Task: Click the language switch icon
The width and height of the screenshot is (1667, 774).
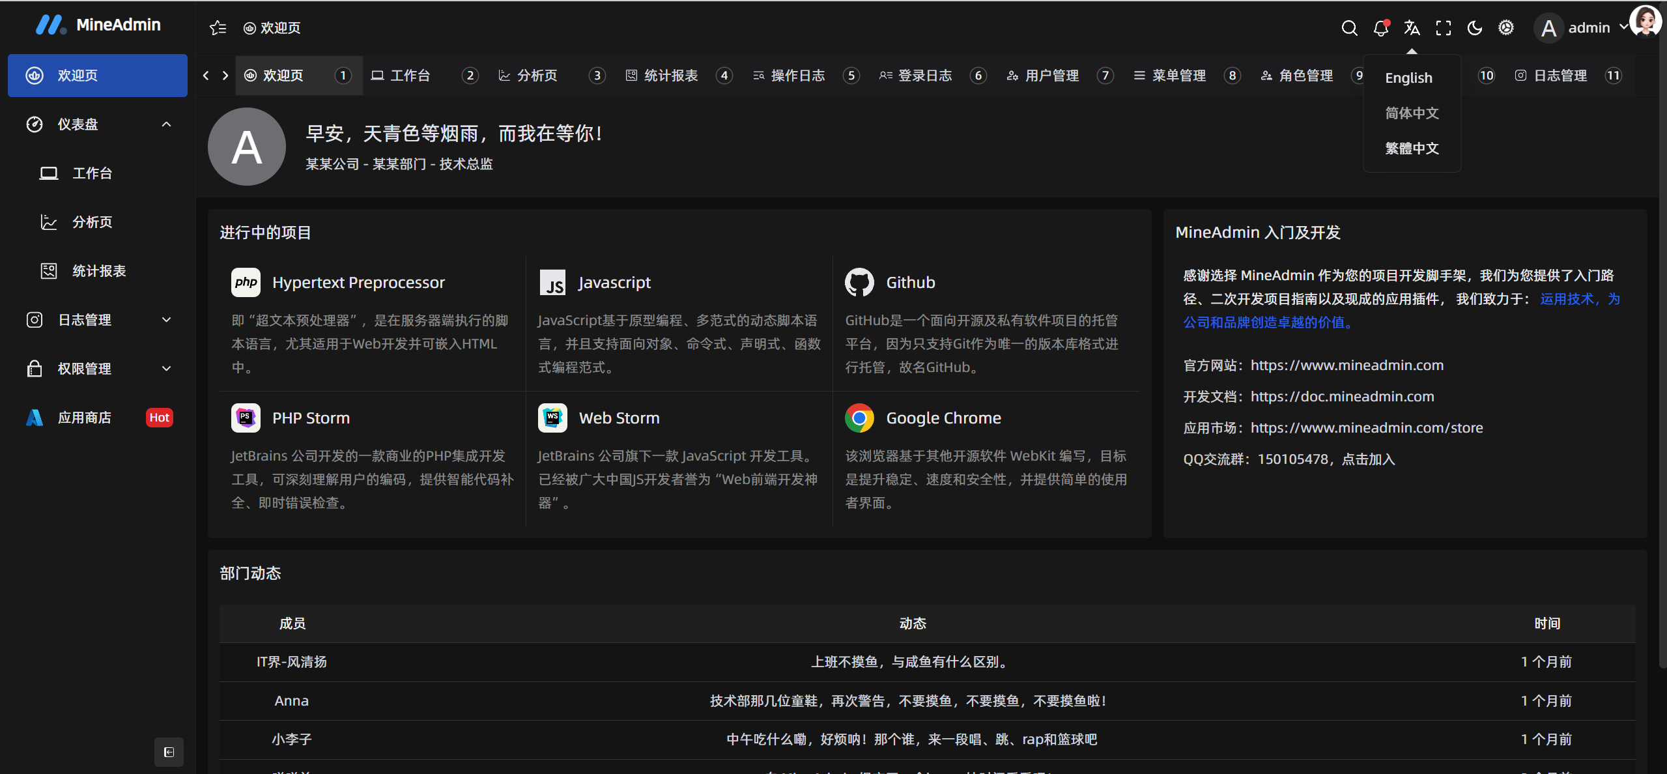Action: (1412, 28)
